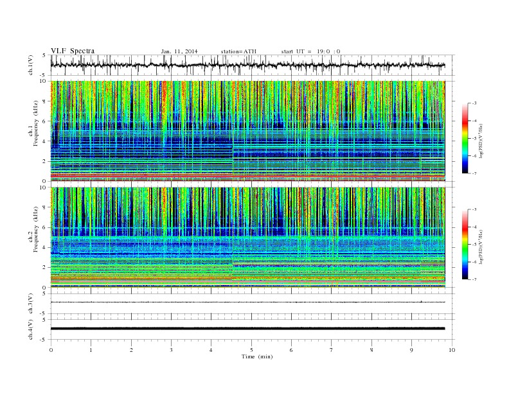This screenshot has height=393, width=509.
Task: Click the "-5" tick on ch.4(V) axis
Action: click(44, 340)
